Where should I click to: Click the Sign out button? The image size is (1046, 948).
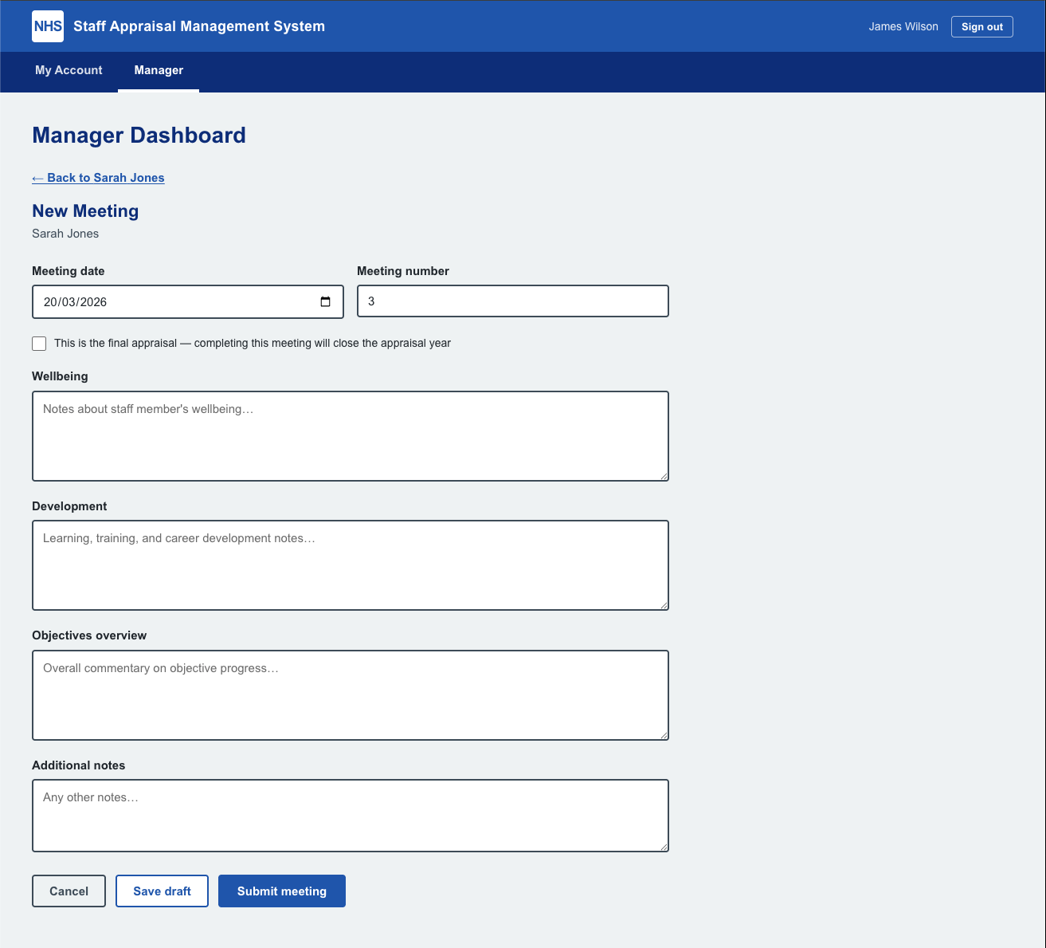[981, 26]
